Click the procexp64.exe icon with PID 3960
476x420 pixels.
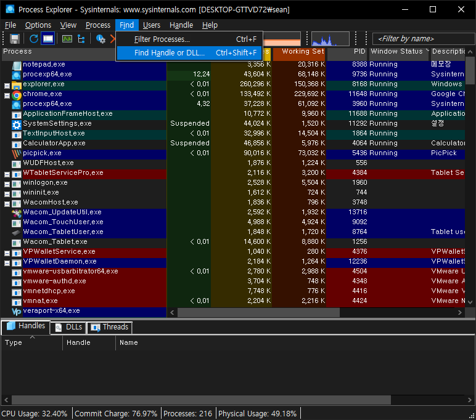(17, 104)
